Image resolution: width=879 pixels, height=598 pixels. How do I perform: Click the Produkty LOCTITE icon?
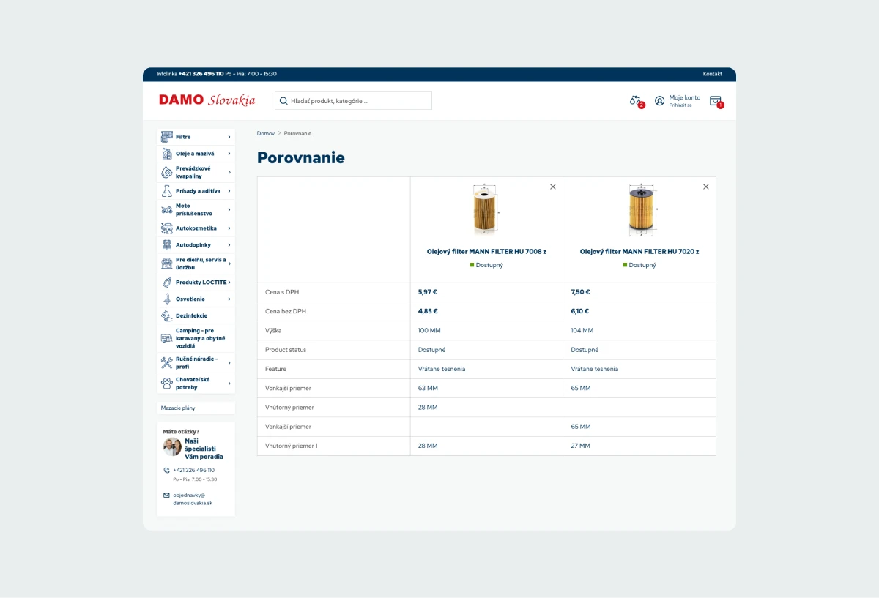pyautogui.click(x=166, y=283)
